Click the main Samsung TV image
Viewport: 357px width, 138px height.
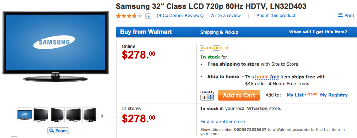click(x=55, y=46)
